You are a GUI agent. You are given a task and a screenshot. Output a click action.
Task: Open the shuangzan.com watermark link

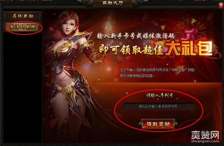[x=205, y=141]
